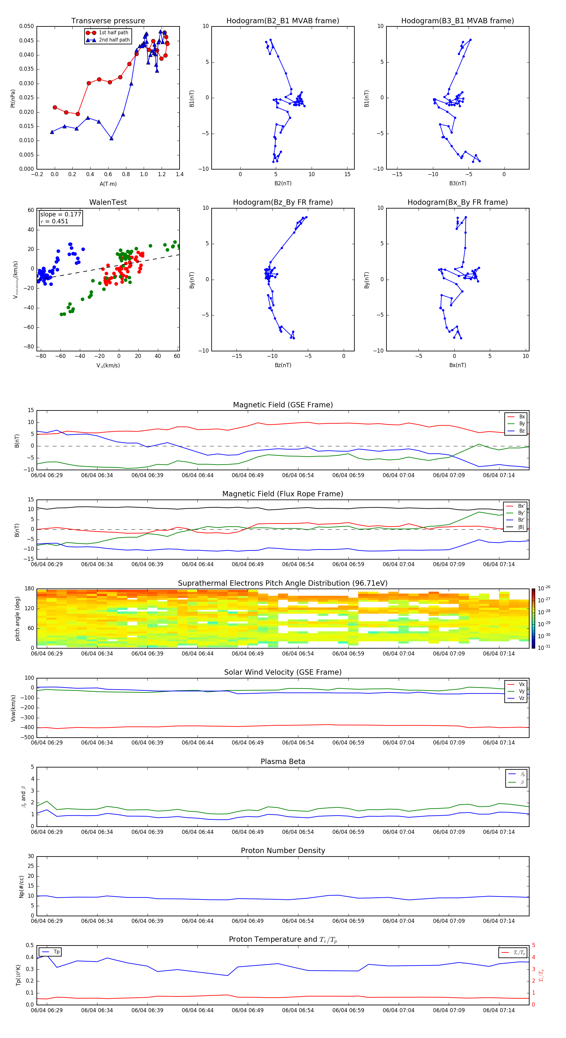Click the Suprathermal Electrons Pitch Angle Distribution title

(x=283, y=583)
